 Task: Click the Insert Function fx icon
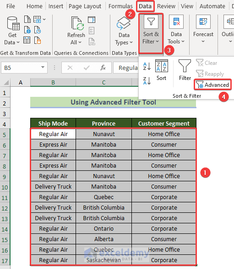tap(103, 68)
